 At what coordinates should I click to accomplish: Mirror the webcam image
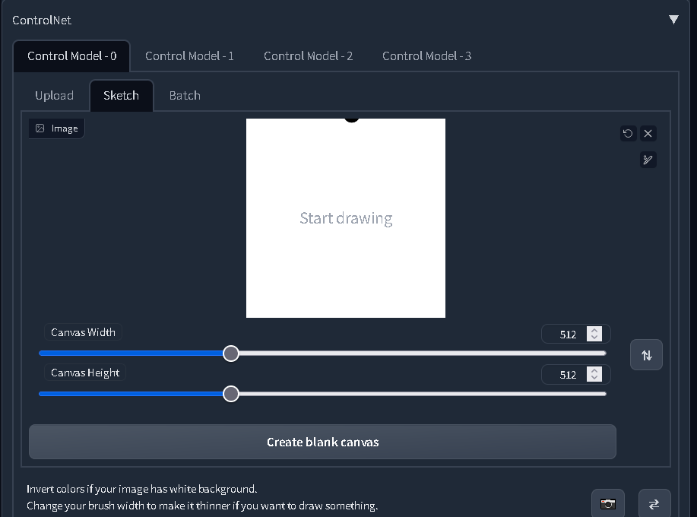coord(653,503)
